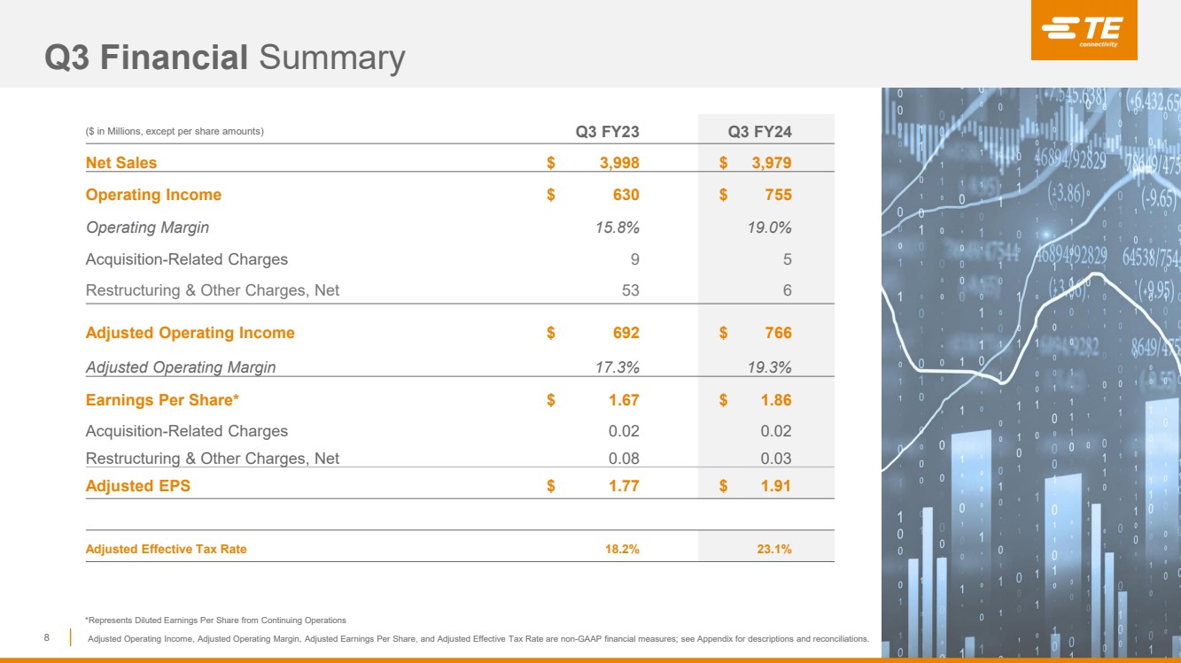This screenshot has height=663, width=1181.
Task: Click the Adjusted Effective Tax Rate label
Action: point(166,549)
